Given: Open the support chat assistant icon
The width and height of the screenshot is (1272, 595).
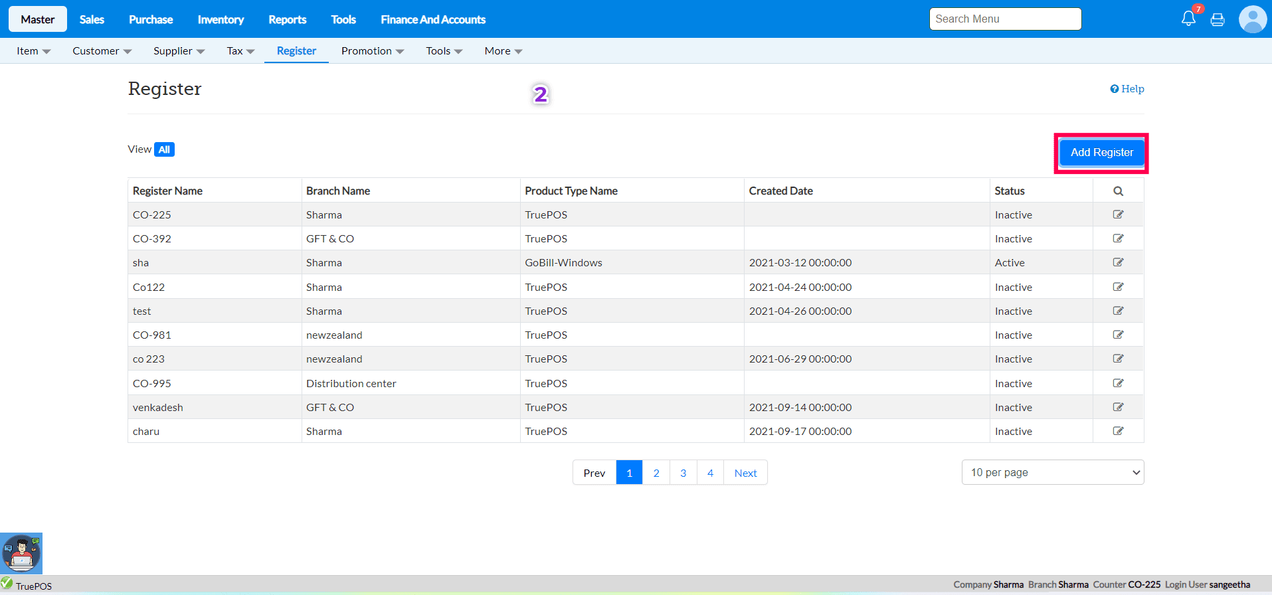Looking at the screenshot, I should (x=21, y=553).
